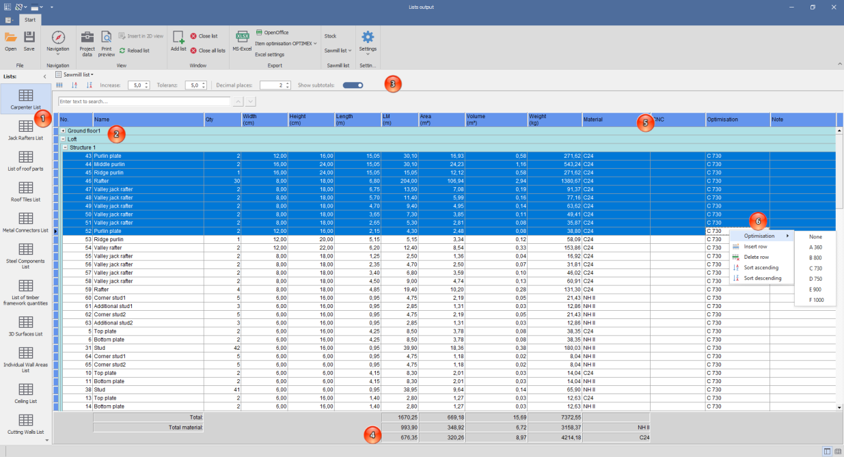844x457 pixels.
Task: Select B 800 optimisation option
Action: 815,258
